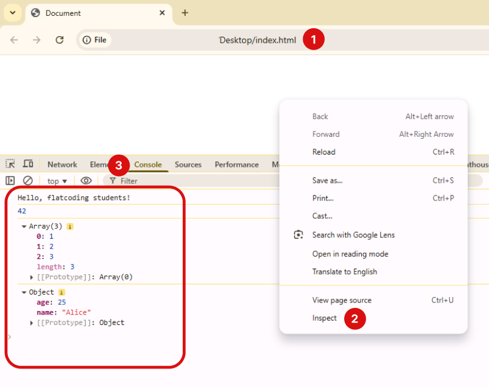Choose Reload in the context menu

(373, 152)
